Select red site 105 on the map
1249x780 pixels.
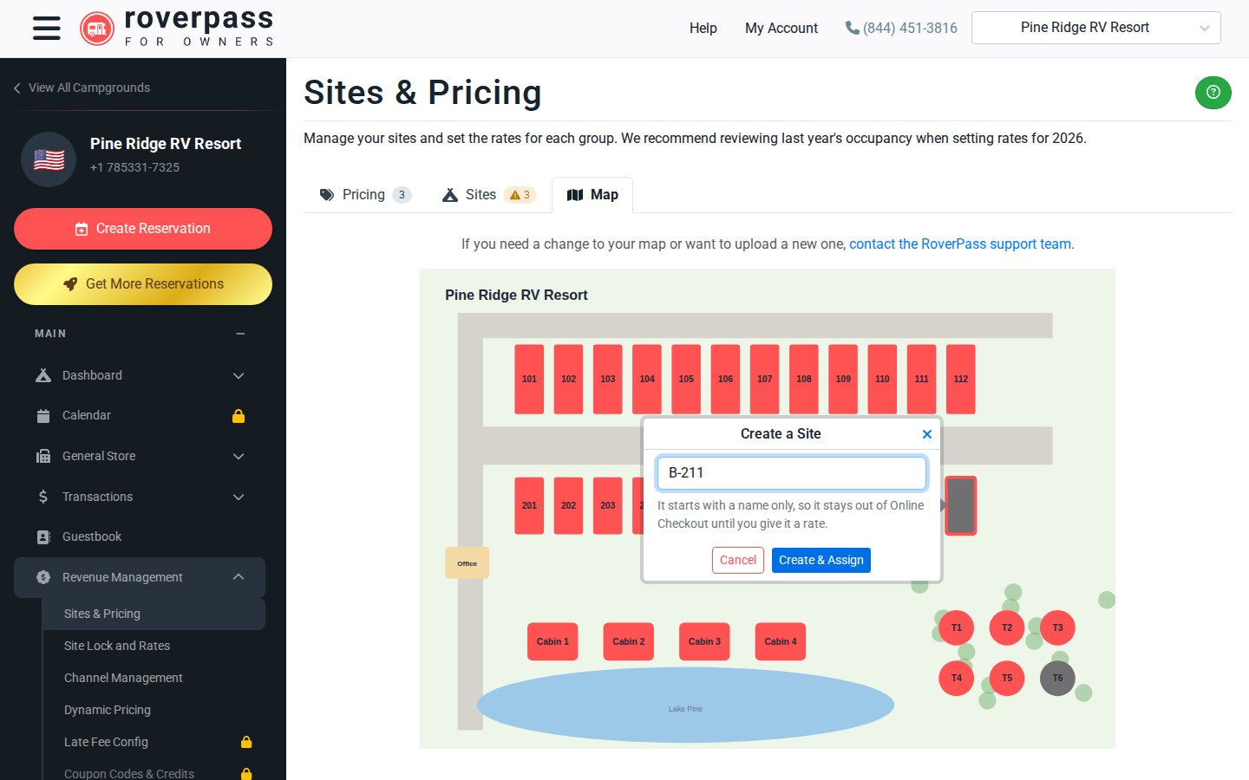[686, 379]
